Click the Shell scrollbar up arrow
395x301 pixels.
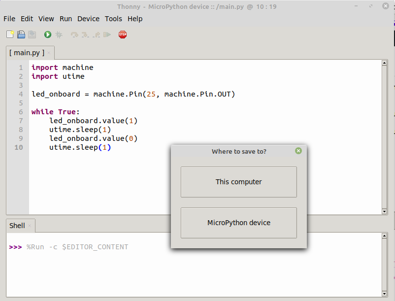(384, 236)
